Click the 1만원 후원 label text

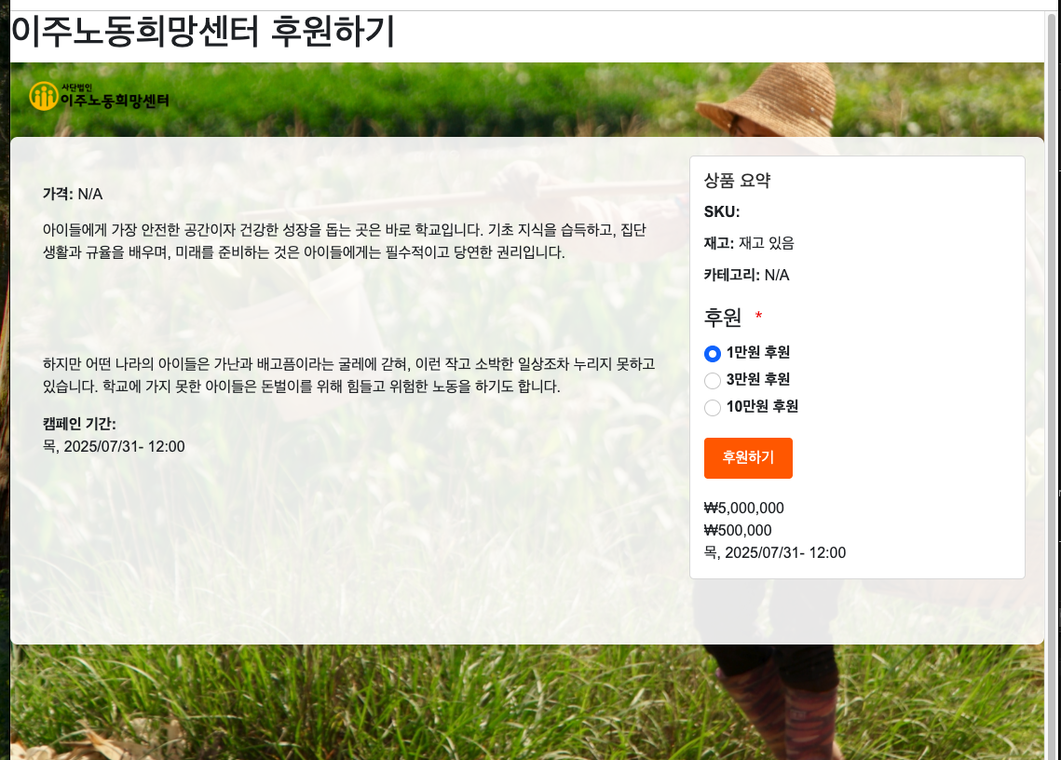coord(758,353)
